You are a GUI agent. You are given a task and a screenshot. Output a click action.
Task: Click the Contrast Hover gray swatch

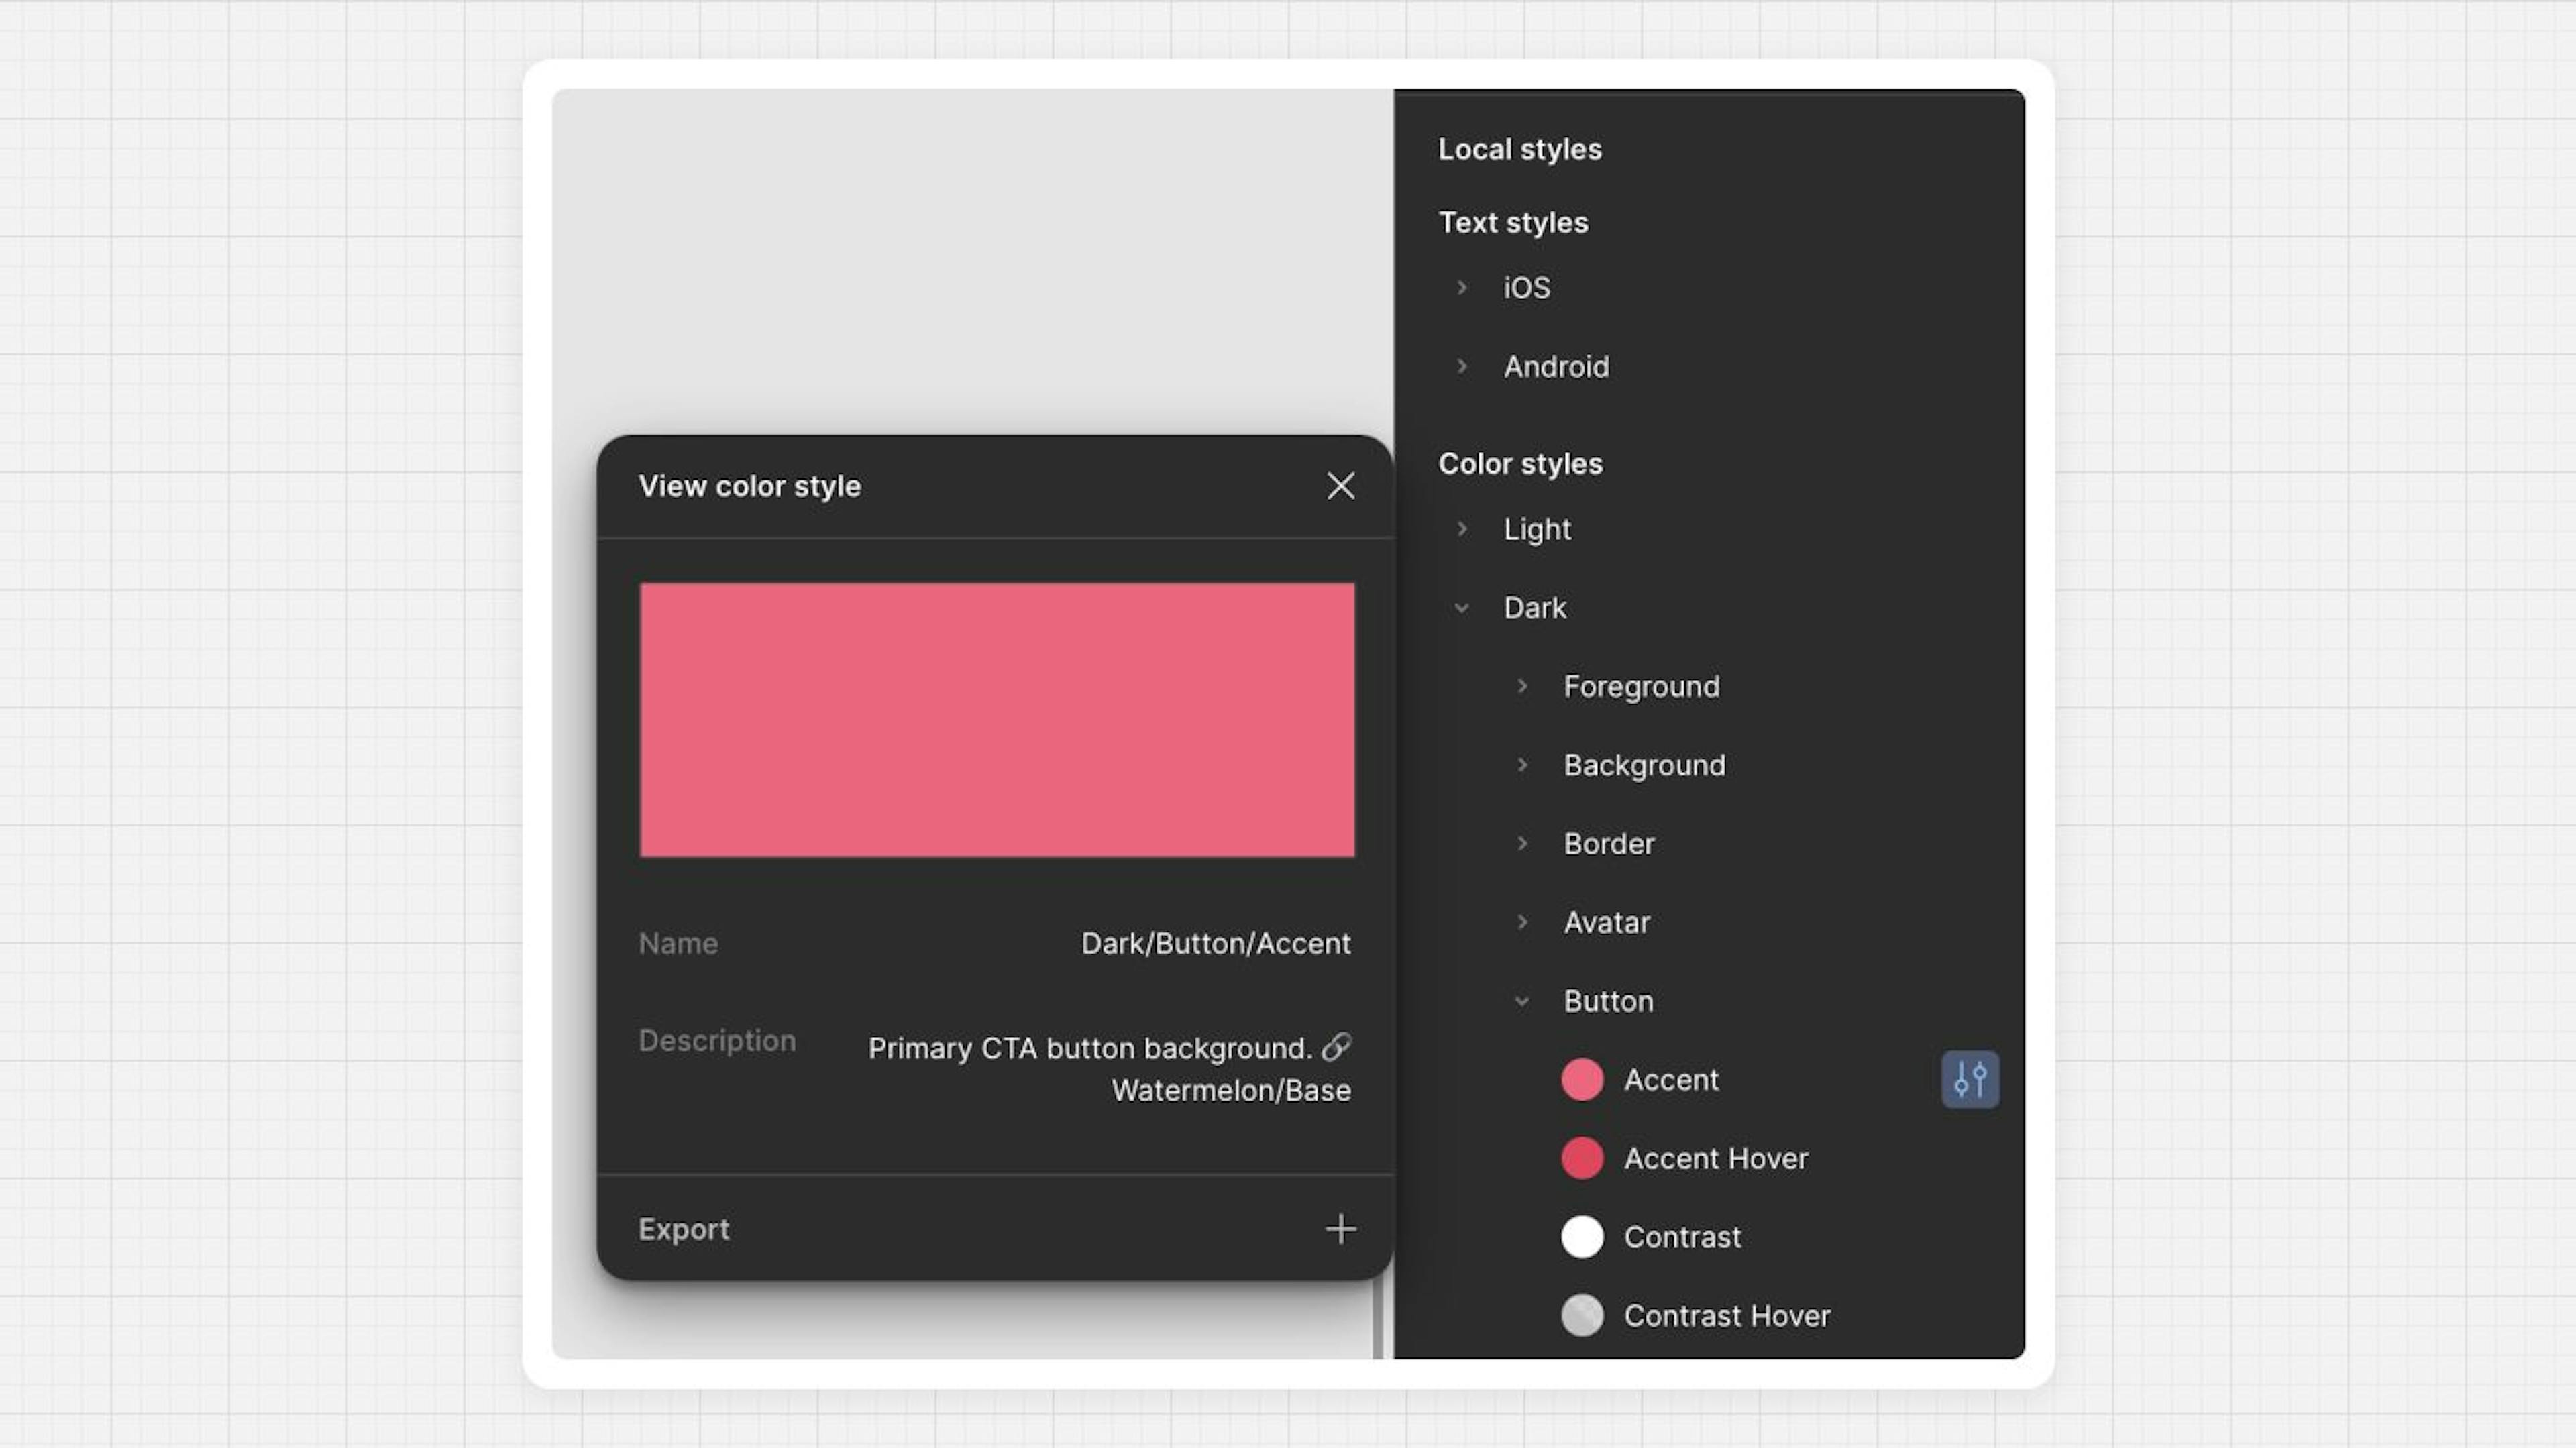[1582, 1316]
